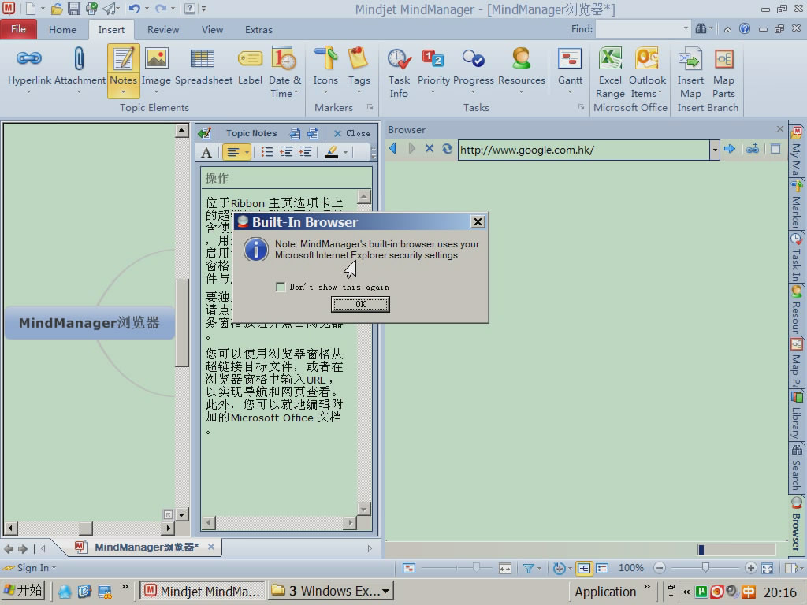Insert a Hyperlink from the ribbon

29,65
